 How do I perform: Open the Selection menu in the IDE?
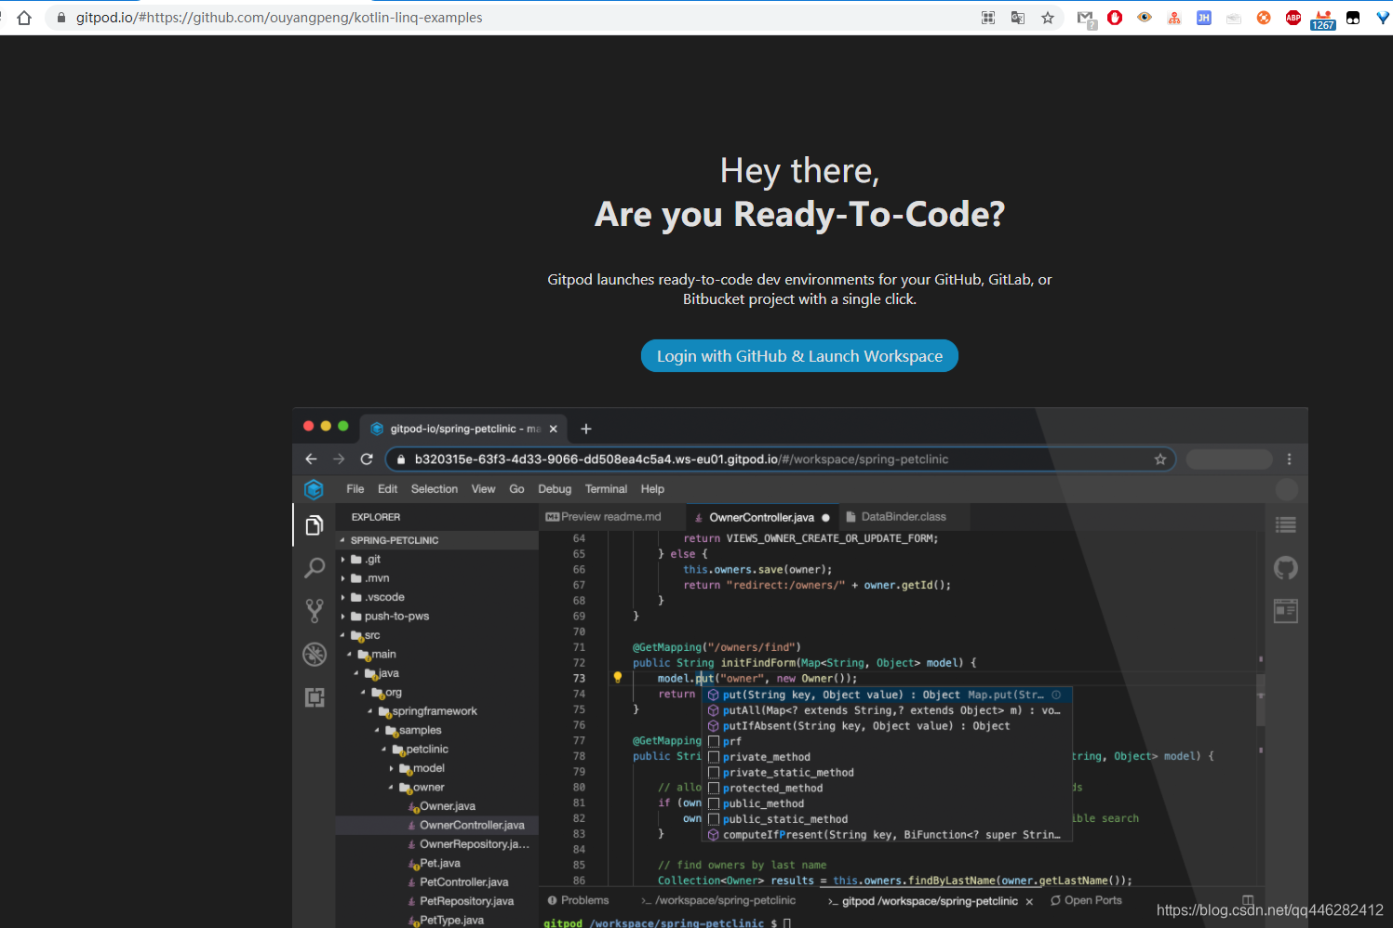[435, 489]
